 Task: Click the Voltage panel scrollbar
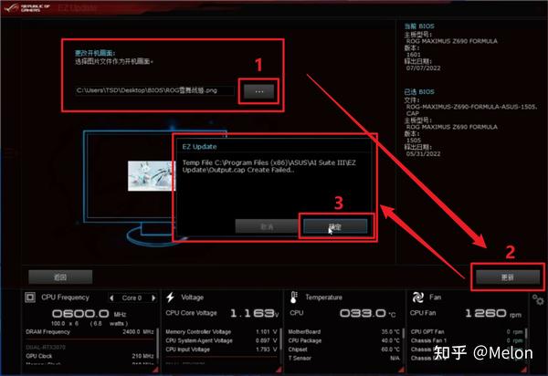click(281, 340)
